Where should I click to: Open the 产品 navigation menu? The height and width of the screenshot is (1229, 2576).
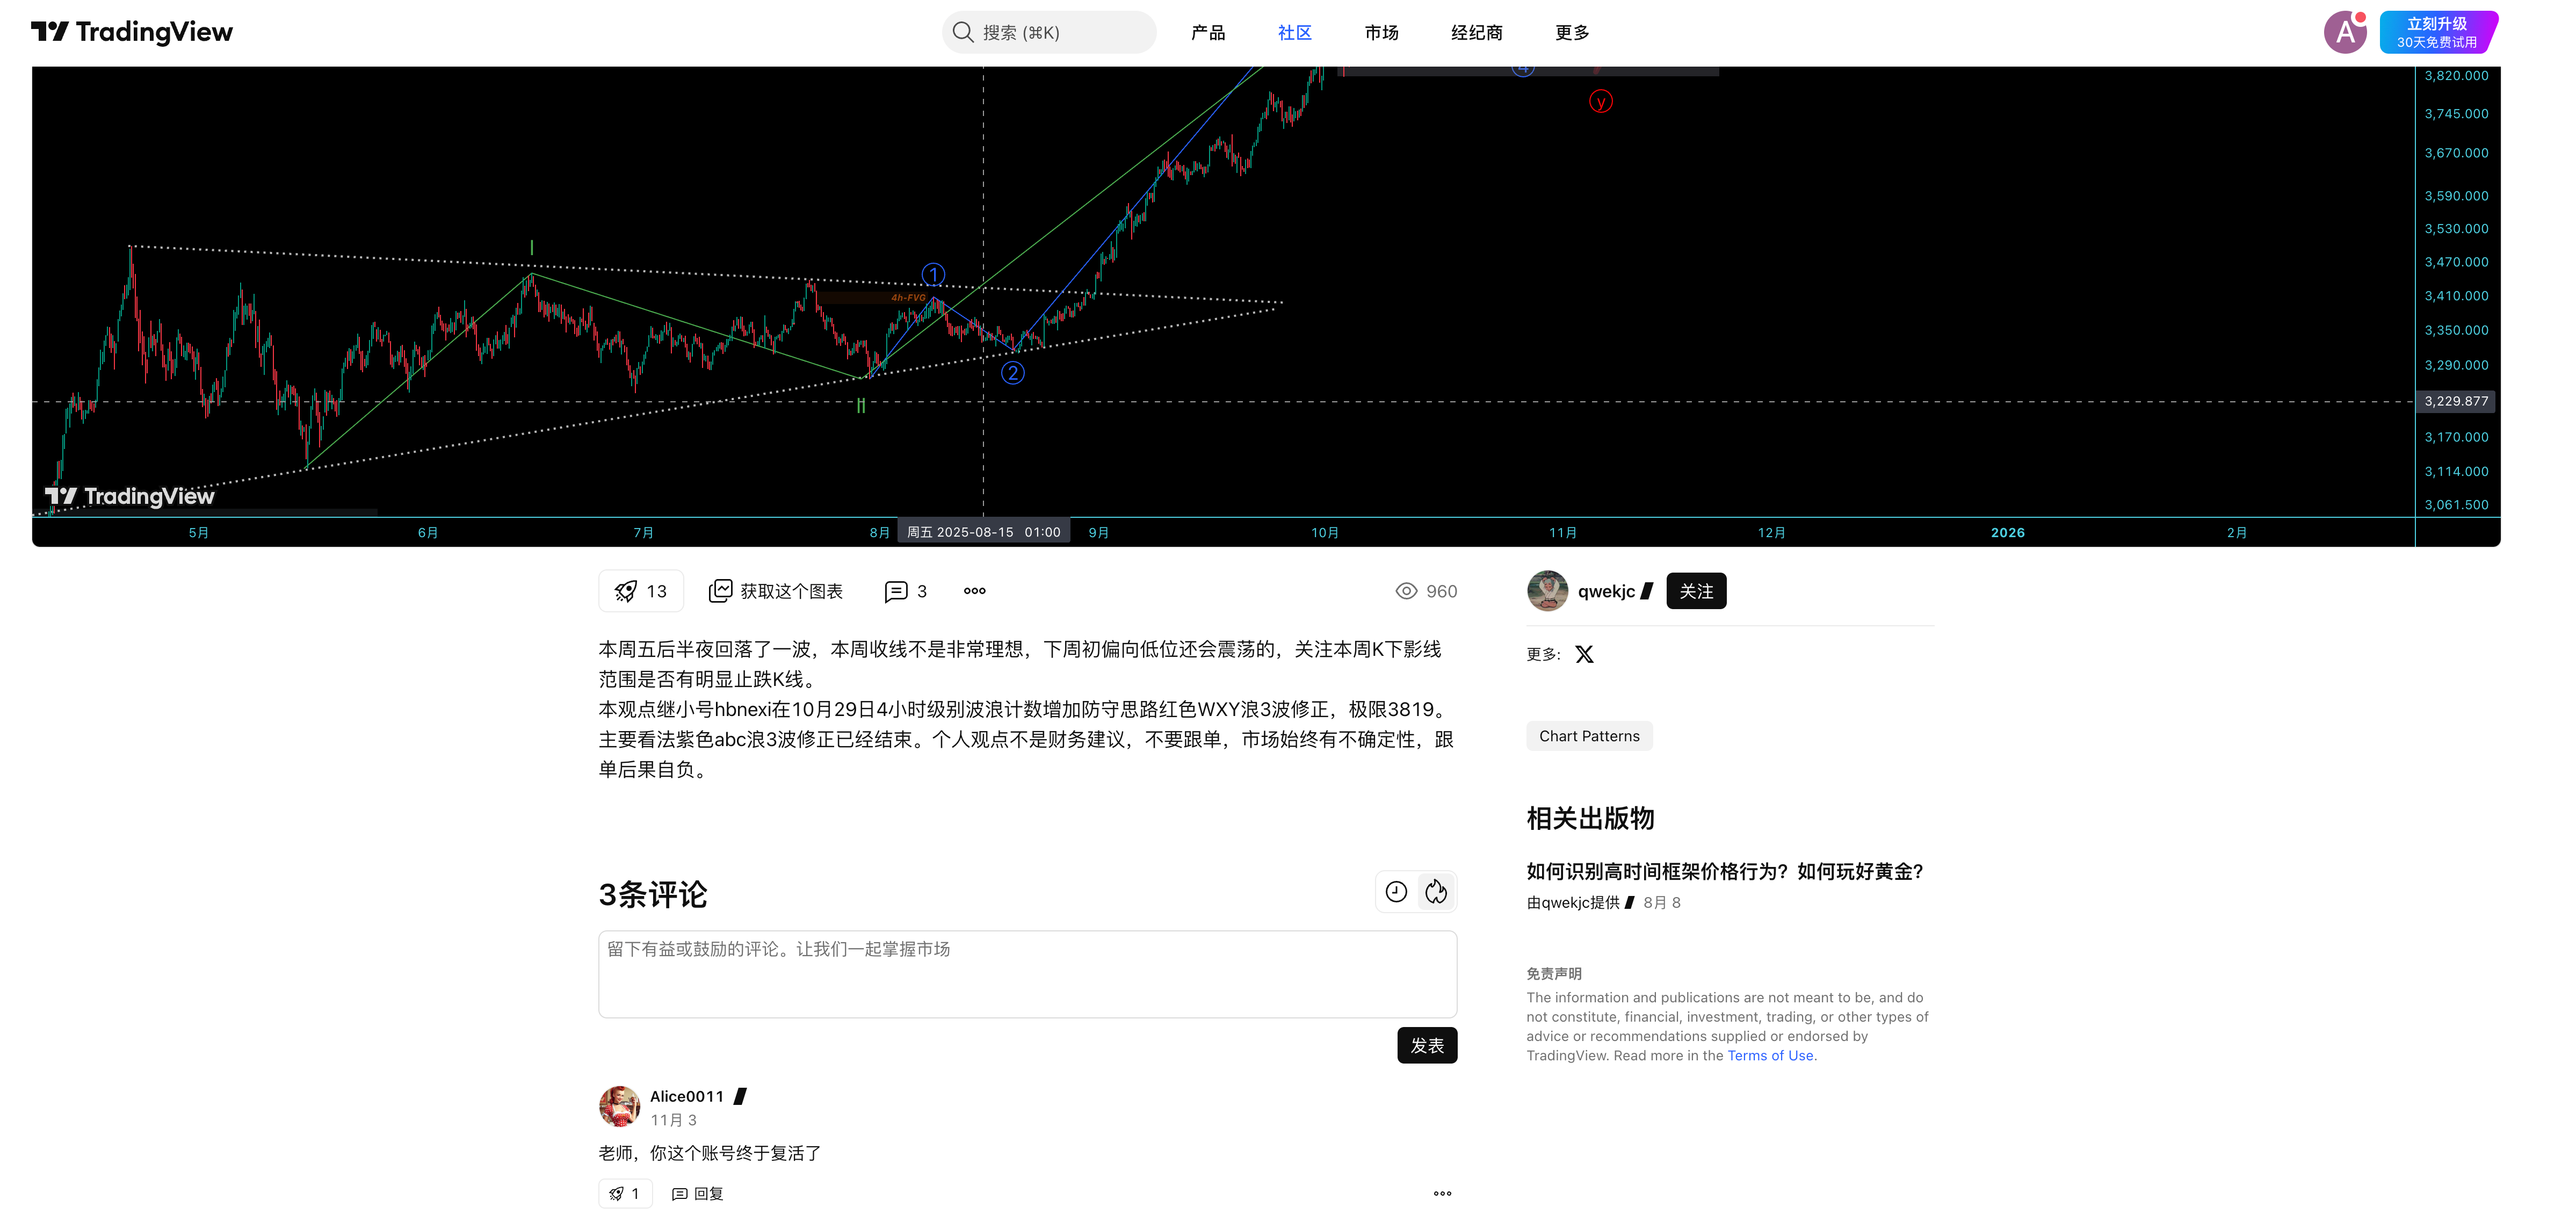tap(1207, 32)
